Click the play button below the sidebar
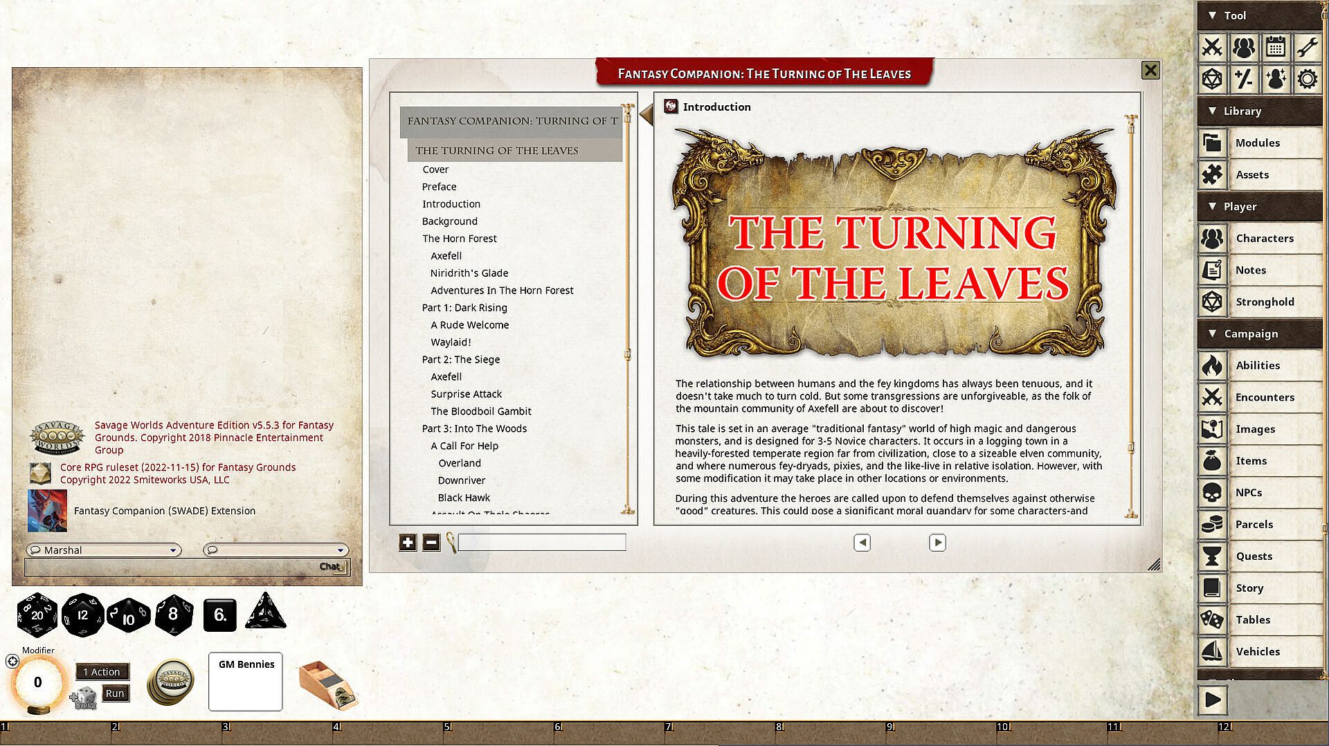The image size is (1329, 746). click(x=1213, y=700)
